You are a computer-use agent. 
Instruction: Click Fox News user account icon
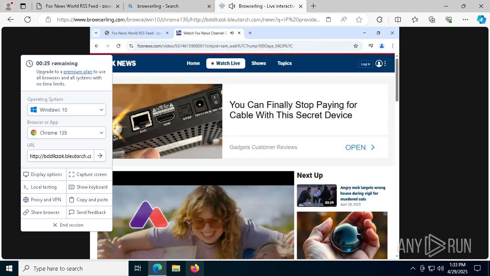[x=379, y=64]
